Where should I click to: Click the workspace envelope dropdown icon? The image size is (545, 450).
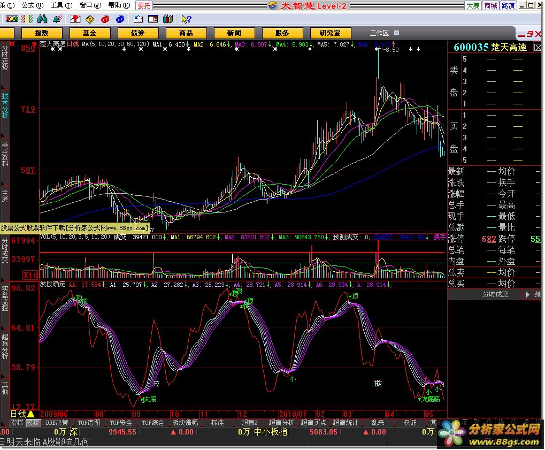coord(397,33)
